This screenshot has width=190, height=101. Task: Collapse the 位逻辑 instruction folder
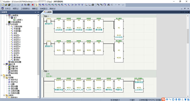point(4,77)
